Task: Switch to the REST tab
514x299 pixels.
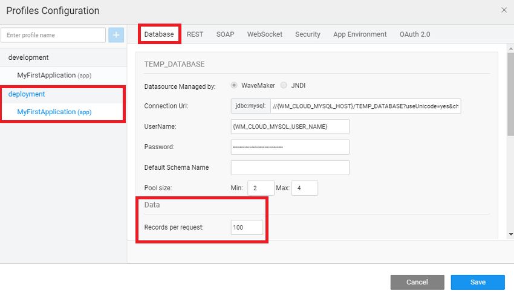Action: 195,34
